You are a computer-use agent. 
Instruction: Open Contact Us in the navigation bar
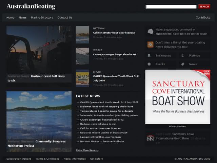65,18
